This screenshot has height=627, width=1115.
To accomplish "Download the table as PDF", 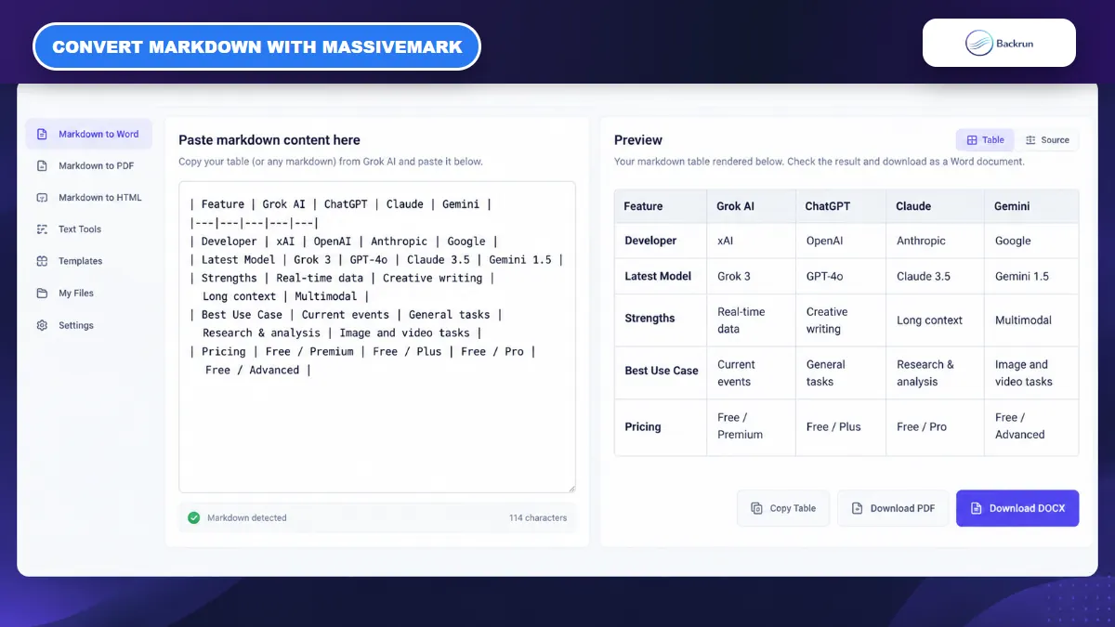I will 893,508.
